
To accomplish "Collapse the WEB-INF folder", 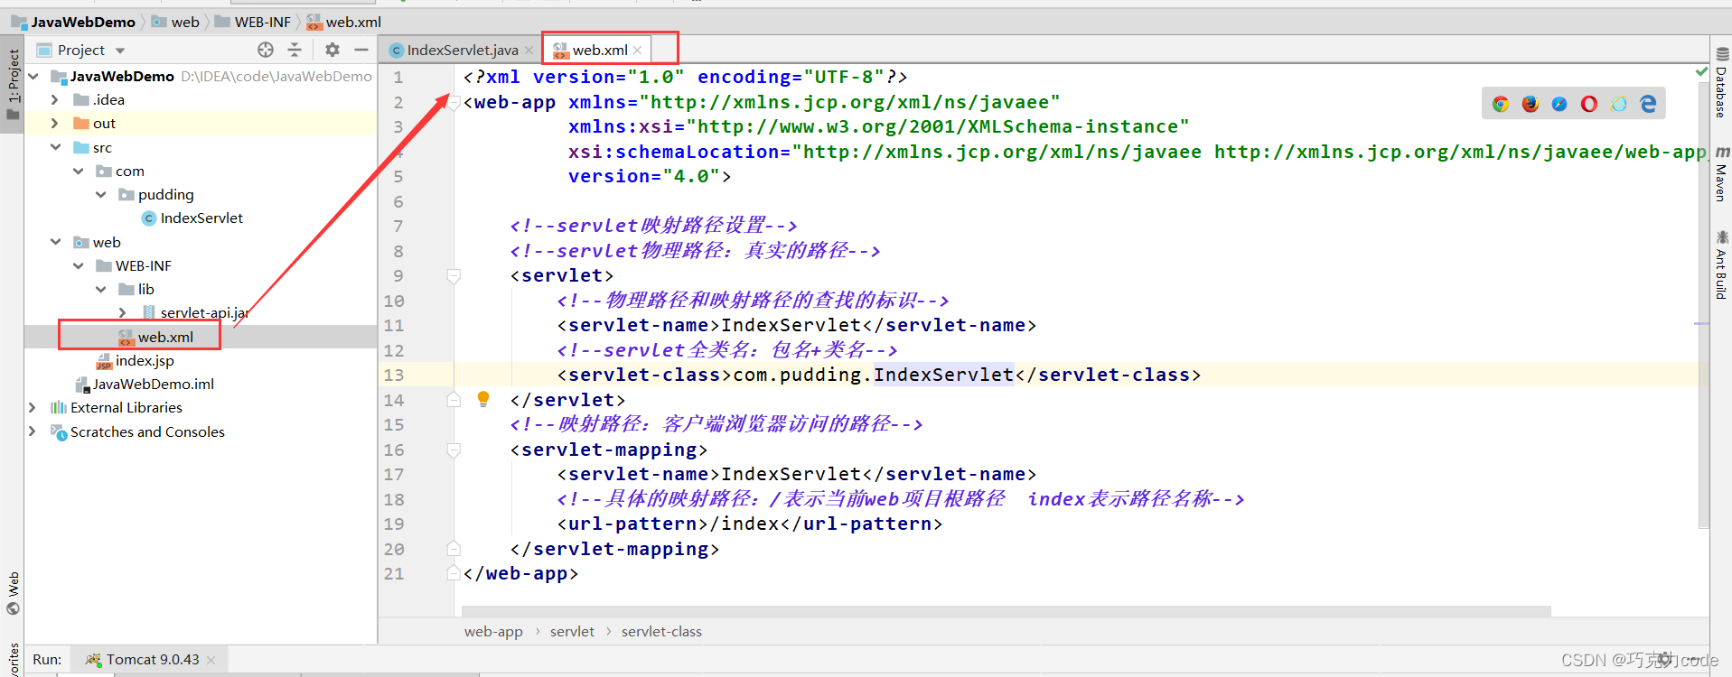I will point(78,265).
